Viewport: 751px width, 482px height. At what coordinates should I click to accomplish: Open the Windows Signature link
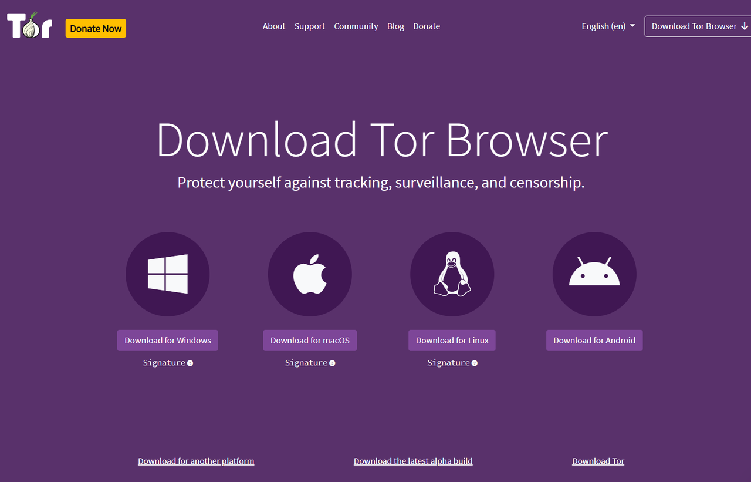tap(164, 362)
